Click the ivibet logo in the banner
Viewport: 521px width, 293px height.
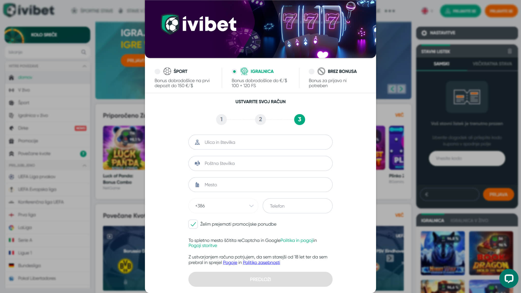199,24
